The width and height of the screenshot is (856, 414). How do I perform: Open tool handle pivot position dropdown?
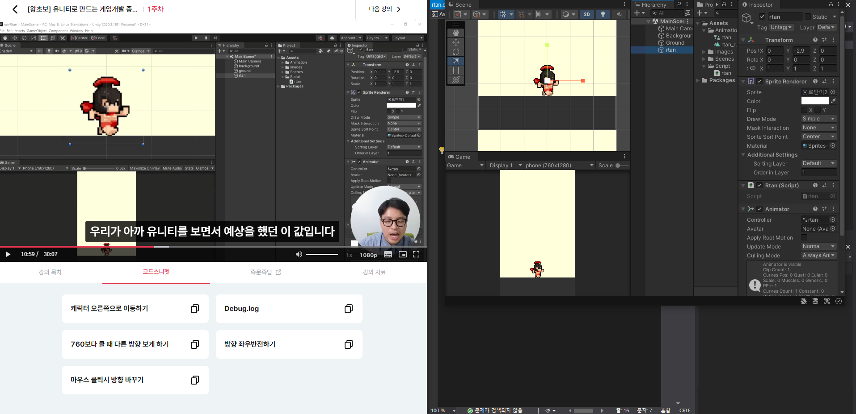(461, 14)
